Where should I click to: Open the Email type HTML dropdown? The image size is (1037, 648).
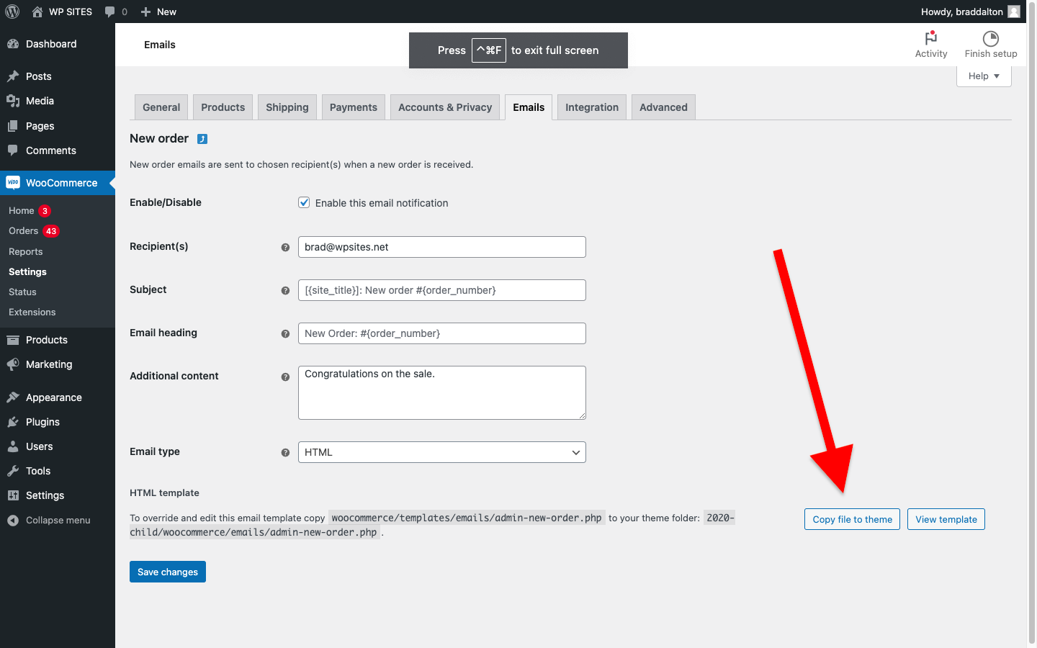tap(441, 452)
